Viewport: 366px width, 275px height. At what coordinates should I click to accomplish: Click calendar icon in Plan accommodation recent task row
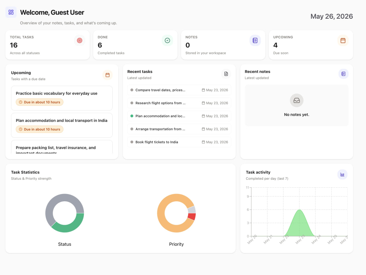203,116
